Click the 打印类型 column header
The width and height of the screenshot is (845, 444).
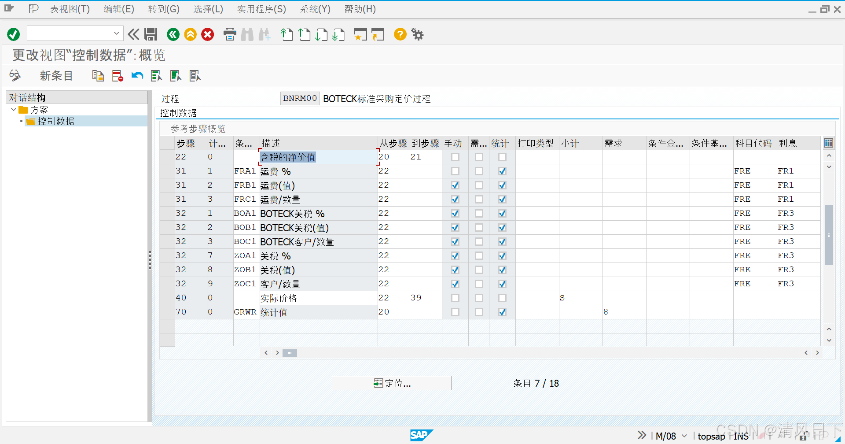[537, 143]
